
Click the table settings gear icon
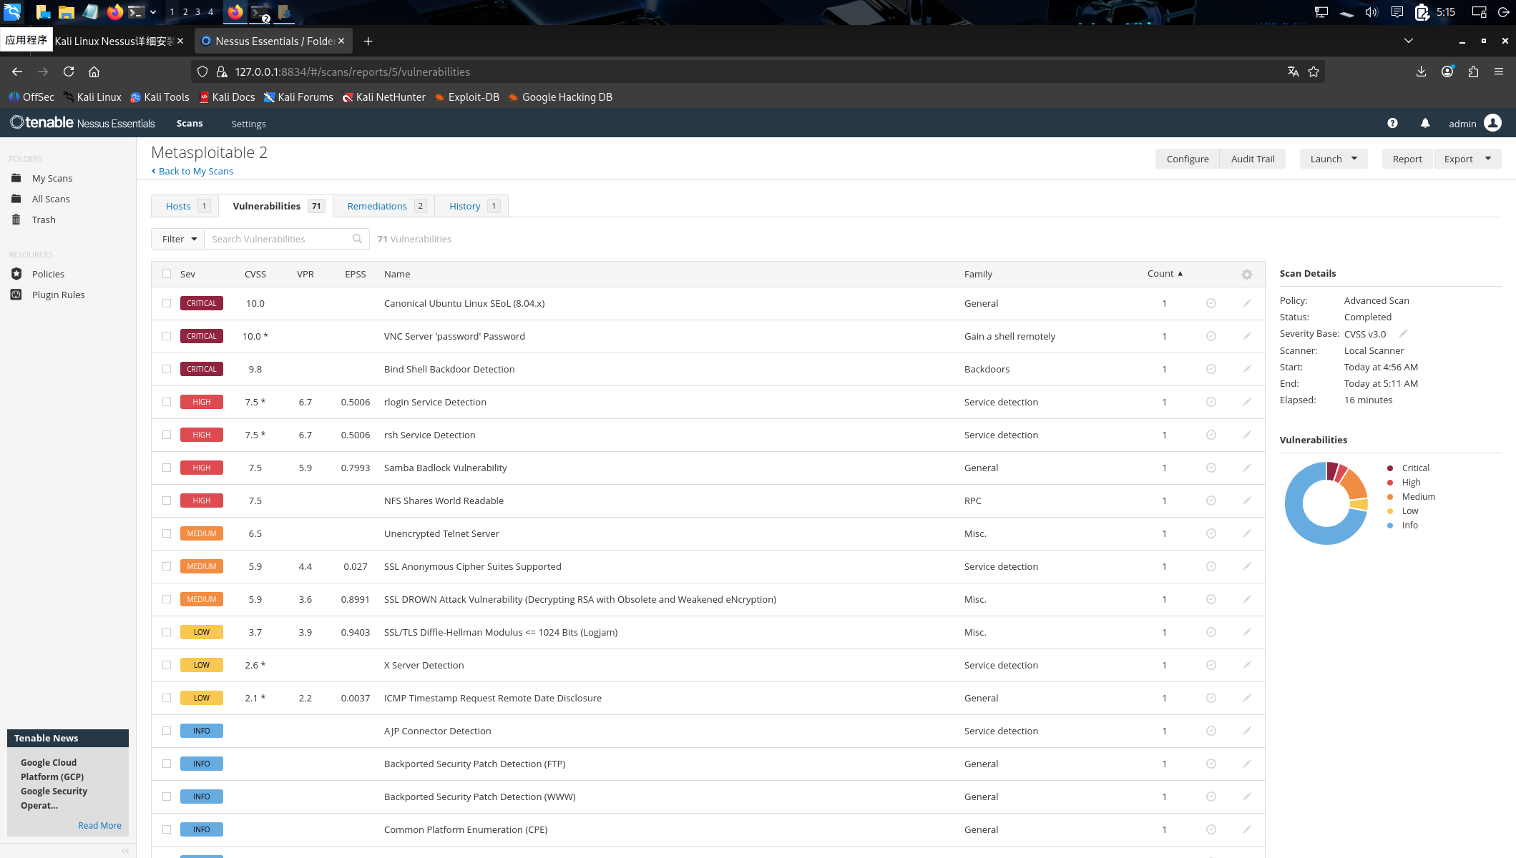[1247, 275]
